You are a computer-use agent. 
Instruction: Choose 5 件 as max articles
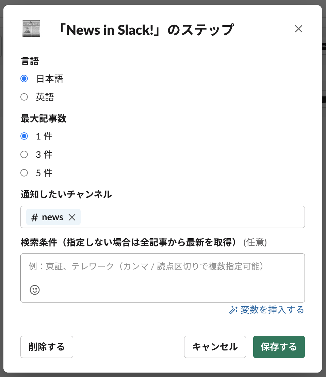[x=24, y=173]
